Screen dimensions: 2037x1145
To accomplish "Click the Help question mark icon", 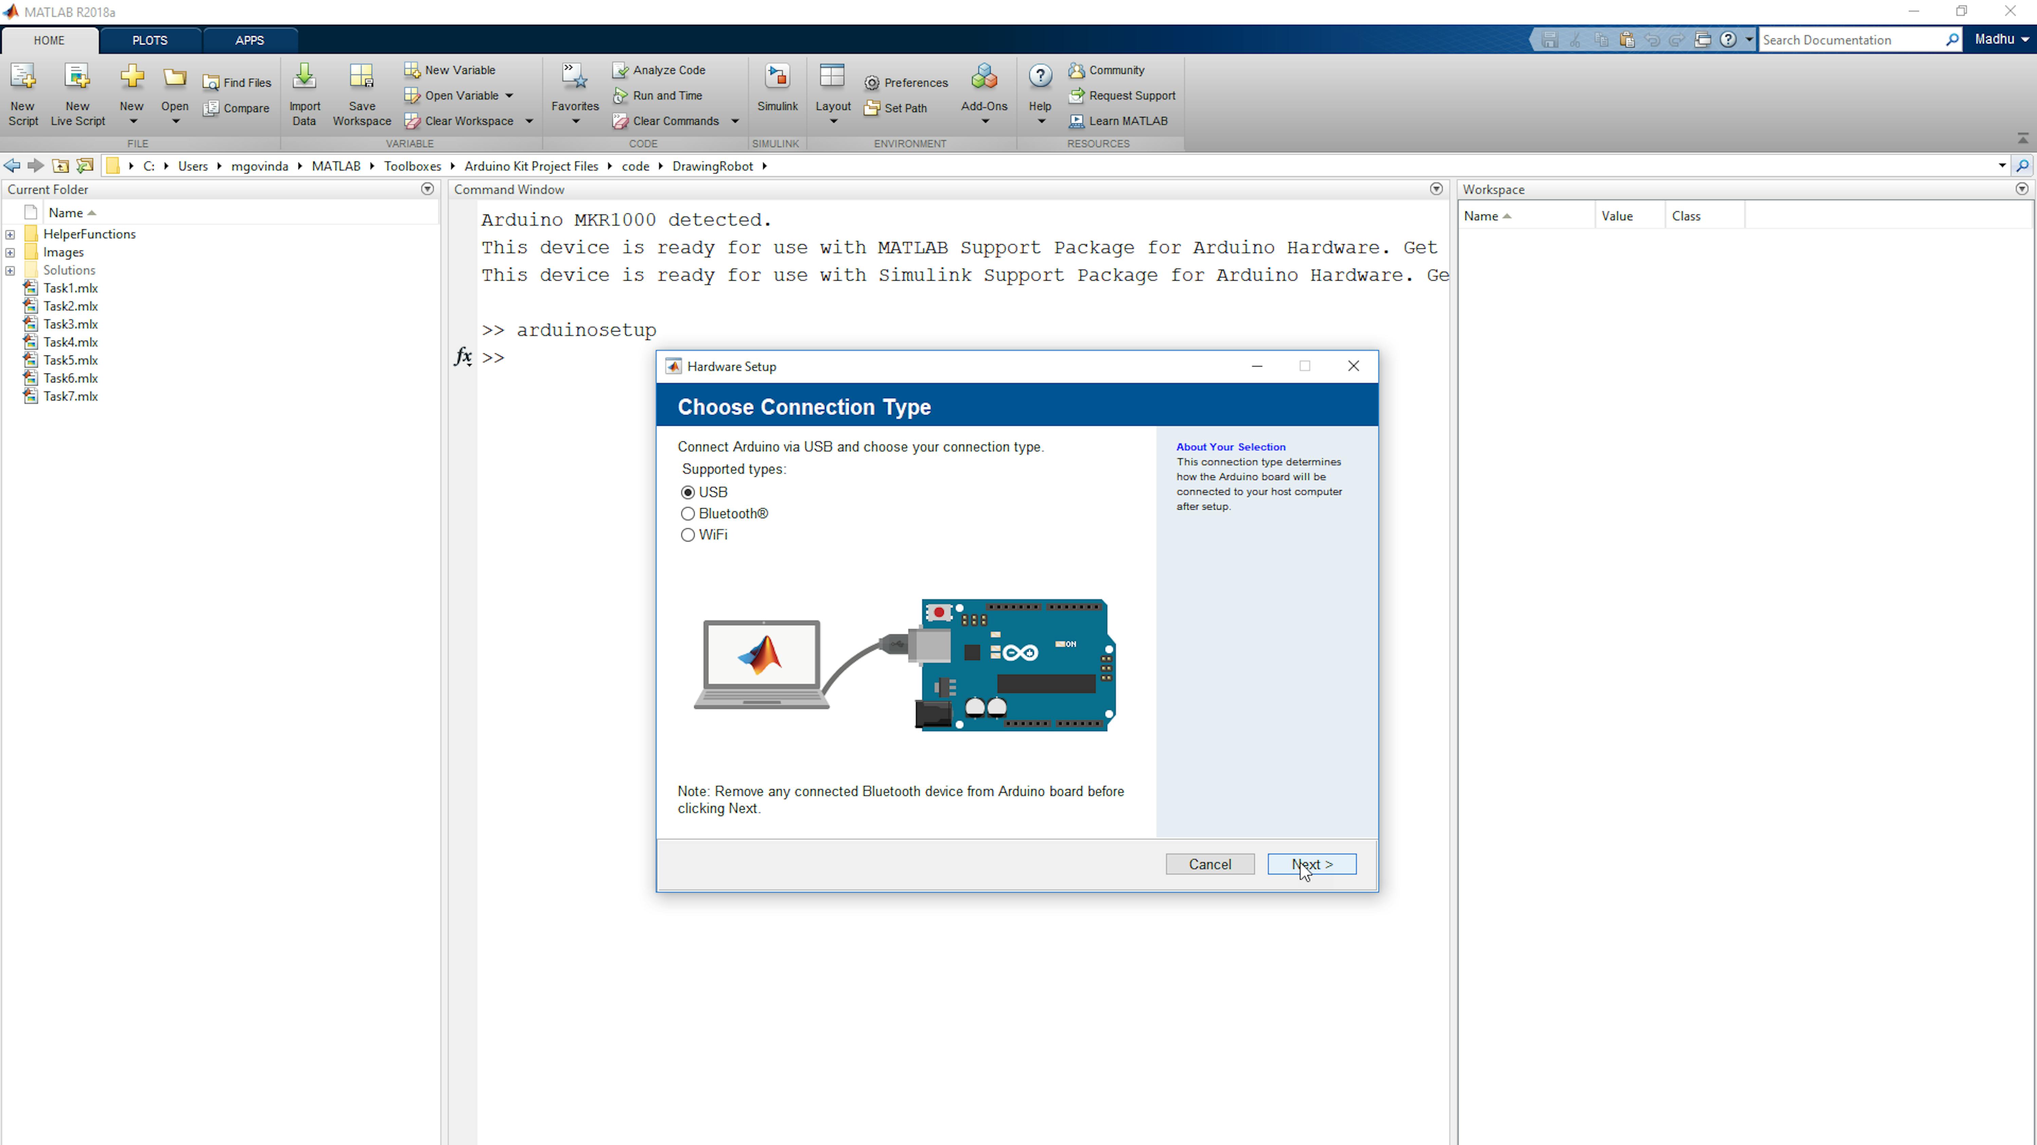I will (1041, 77).
